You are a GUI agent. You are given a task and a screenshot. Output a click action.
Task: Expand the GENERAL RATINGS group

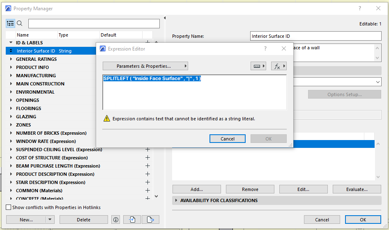click(x=11, y=59)
